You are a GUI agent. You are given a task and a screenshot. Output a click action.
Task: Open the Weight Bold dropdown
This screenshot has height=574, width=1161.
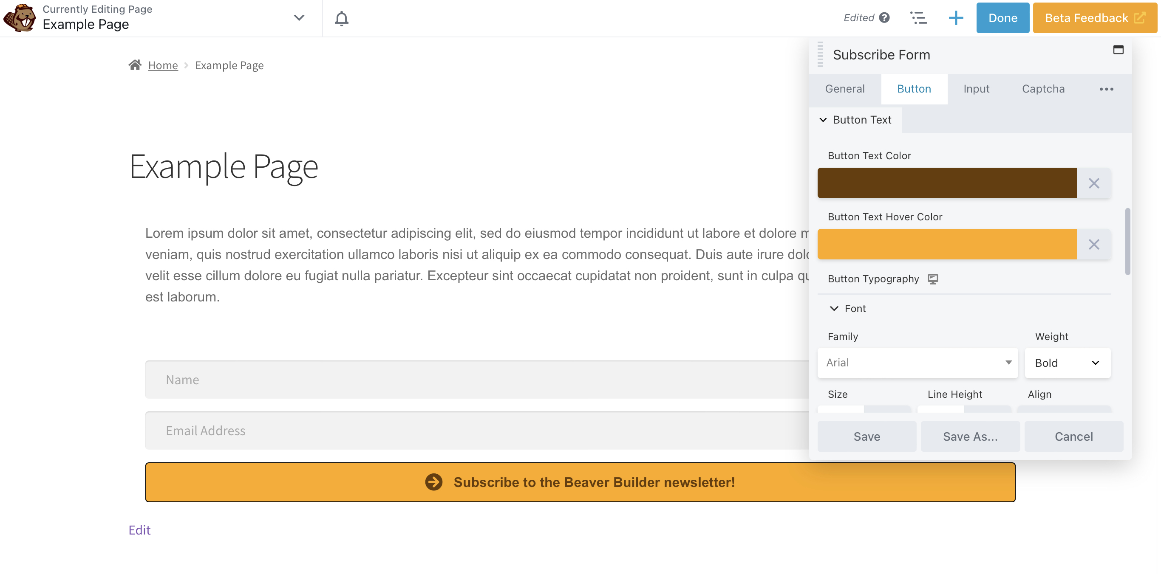(x=1067, y=363)
